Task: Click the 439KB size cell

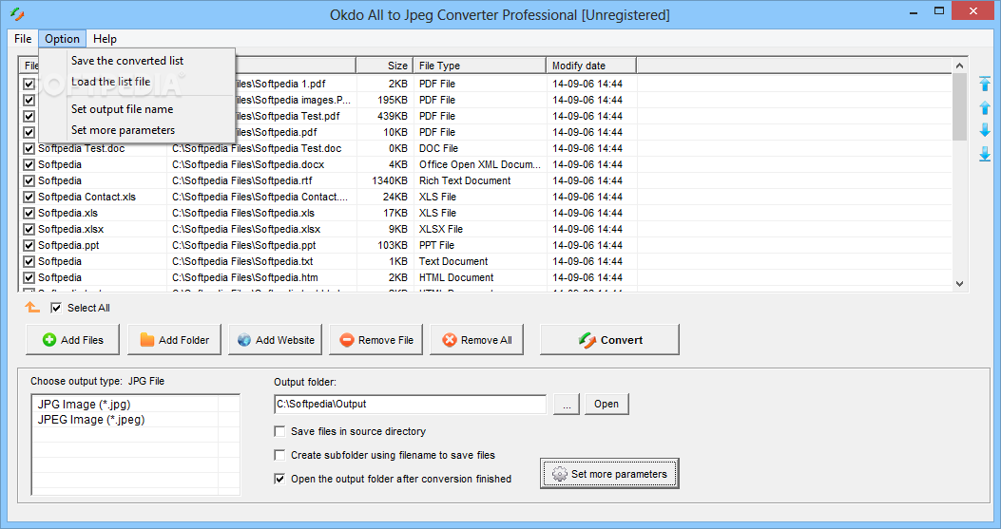Action: click(385, 116)
